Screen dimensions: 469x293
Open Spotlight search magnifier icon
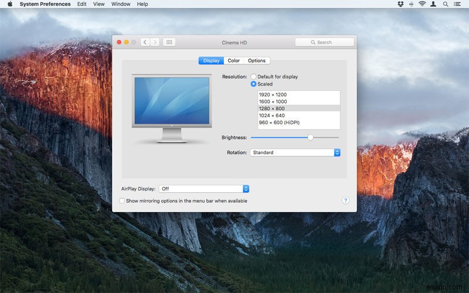click(x=446, y=4)
